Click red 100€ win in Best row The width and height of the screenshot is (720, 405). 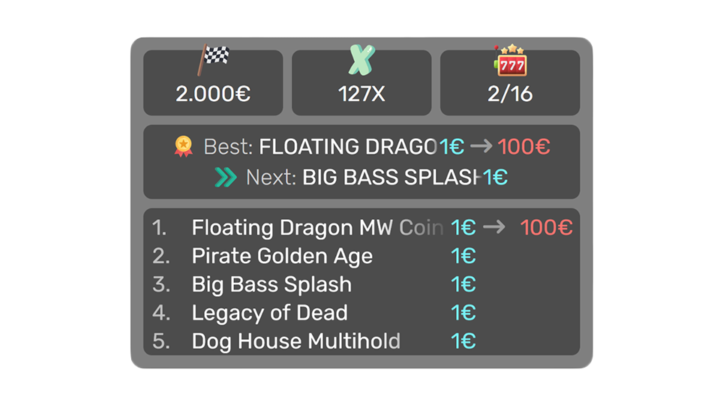524,146
